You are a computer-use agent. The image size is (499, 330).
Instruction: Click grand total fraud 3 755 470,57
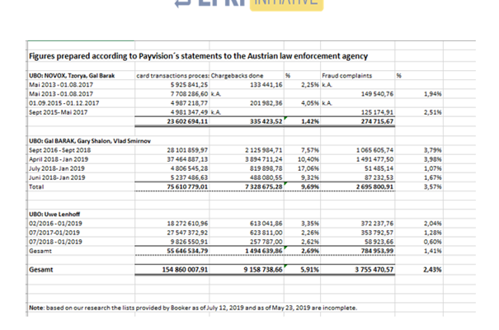pyautogui.click(x=374, y=270)
